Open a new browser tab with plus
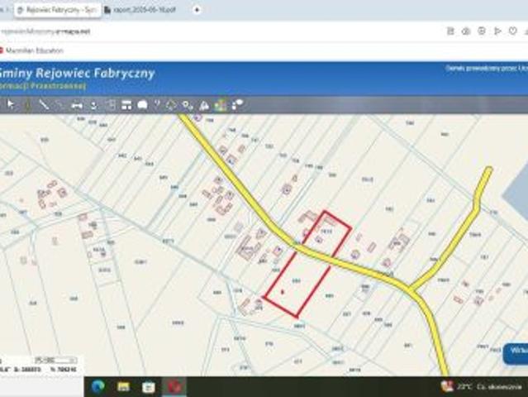The image size is (528, 397). 197,10
